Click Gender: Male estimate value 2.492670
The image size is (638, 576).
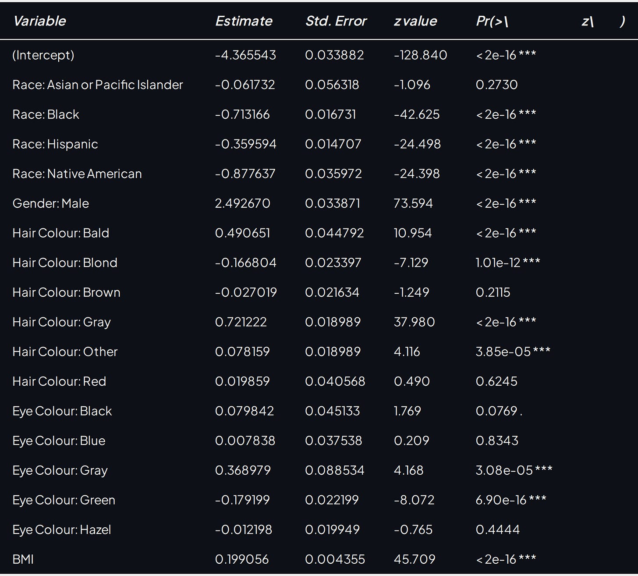(x=242, y=203)
